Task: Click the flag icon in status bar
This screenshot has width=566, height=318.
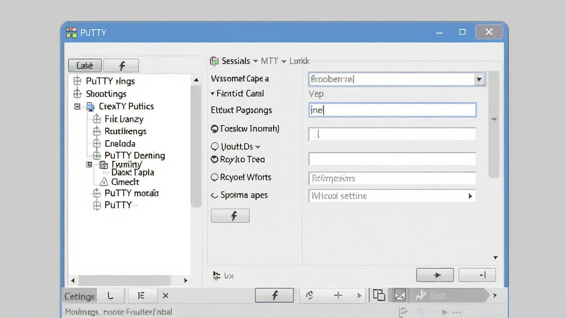Action: (x=403, y=312)
